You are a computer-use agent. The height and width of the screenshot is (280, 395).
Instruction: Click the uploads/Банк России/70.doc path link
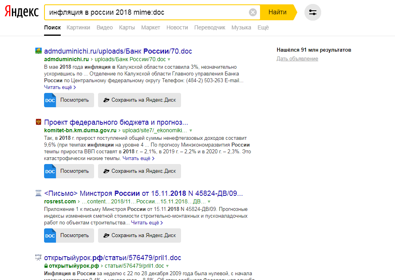(x=130, y=59)
